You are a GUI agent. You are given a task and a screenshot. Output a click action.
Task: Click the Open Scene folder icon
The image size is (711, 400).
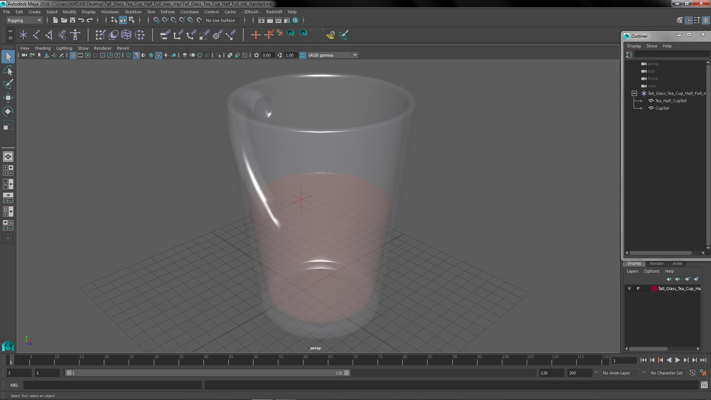[64, 20]
